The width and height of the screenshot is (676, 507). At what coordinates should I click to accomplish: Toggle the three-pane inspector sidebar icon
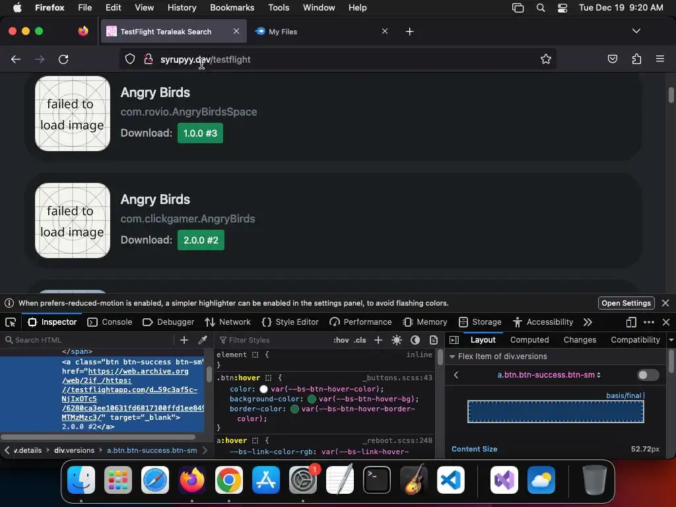(x=454, y=340)
